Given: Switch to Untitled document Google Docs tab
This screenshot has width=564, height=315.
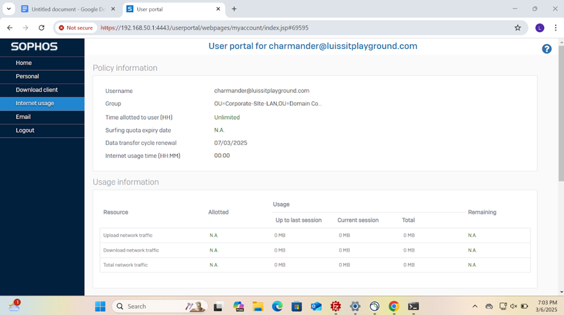Looking at the screenshot, I should click(68, 9).
